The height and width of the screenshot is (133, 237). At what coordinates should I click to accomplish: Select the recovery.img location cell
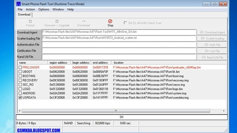(151, 81)
